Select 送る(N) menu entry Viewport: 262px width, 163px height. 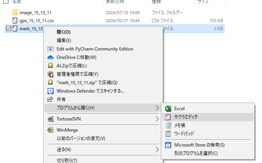click(x=64, y=149)
